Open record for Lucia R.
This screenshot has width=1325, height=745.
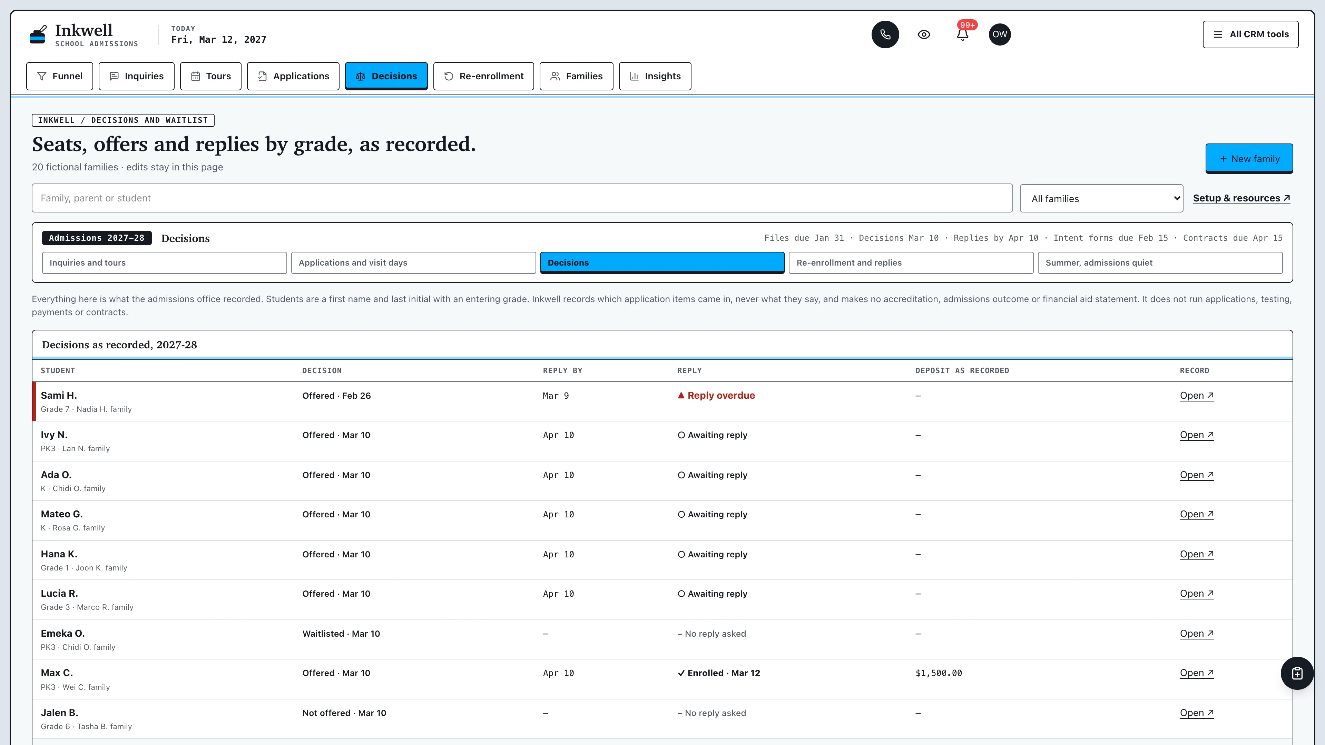coord(1196,593)
